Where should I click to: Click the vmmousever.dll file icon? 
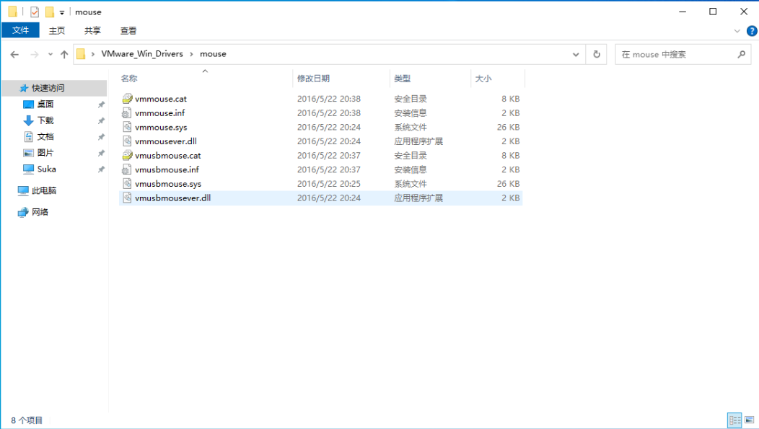tap(126, 141)
